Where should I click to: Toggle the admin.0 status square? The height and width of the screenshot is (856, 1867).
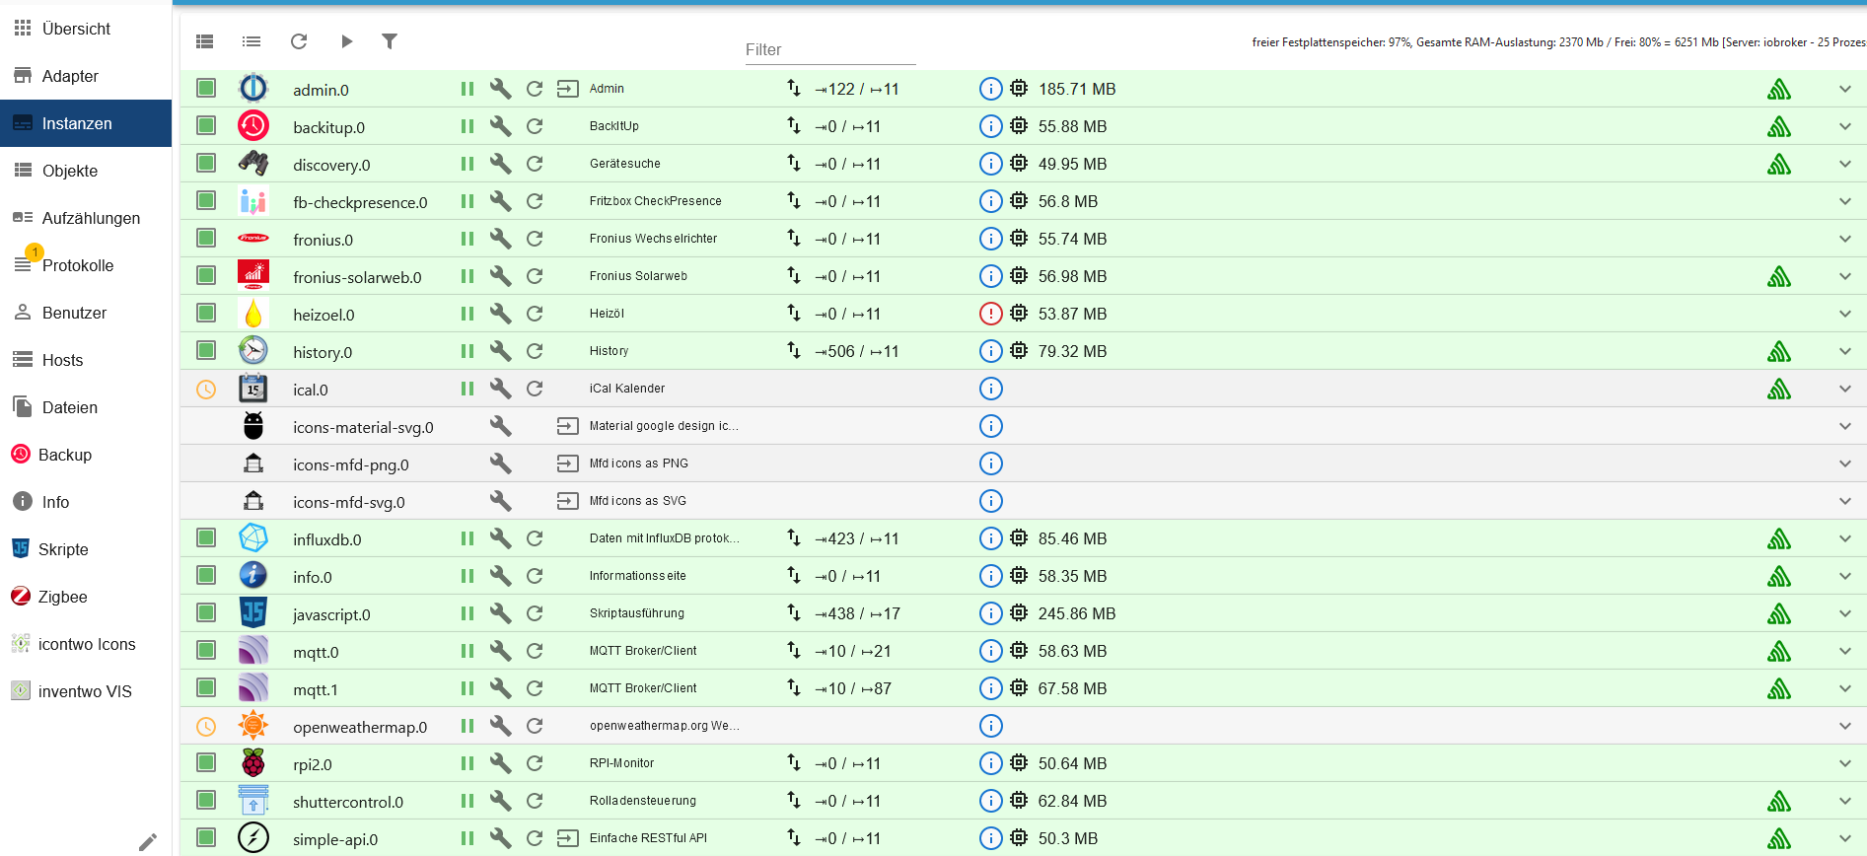(206, 88)
